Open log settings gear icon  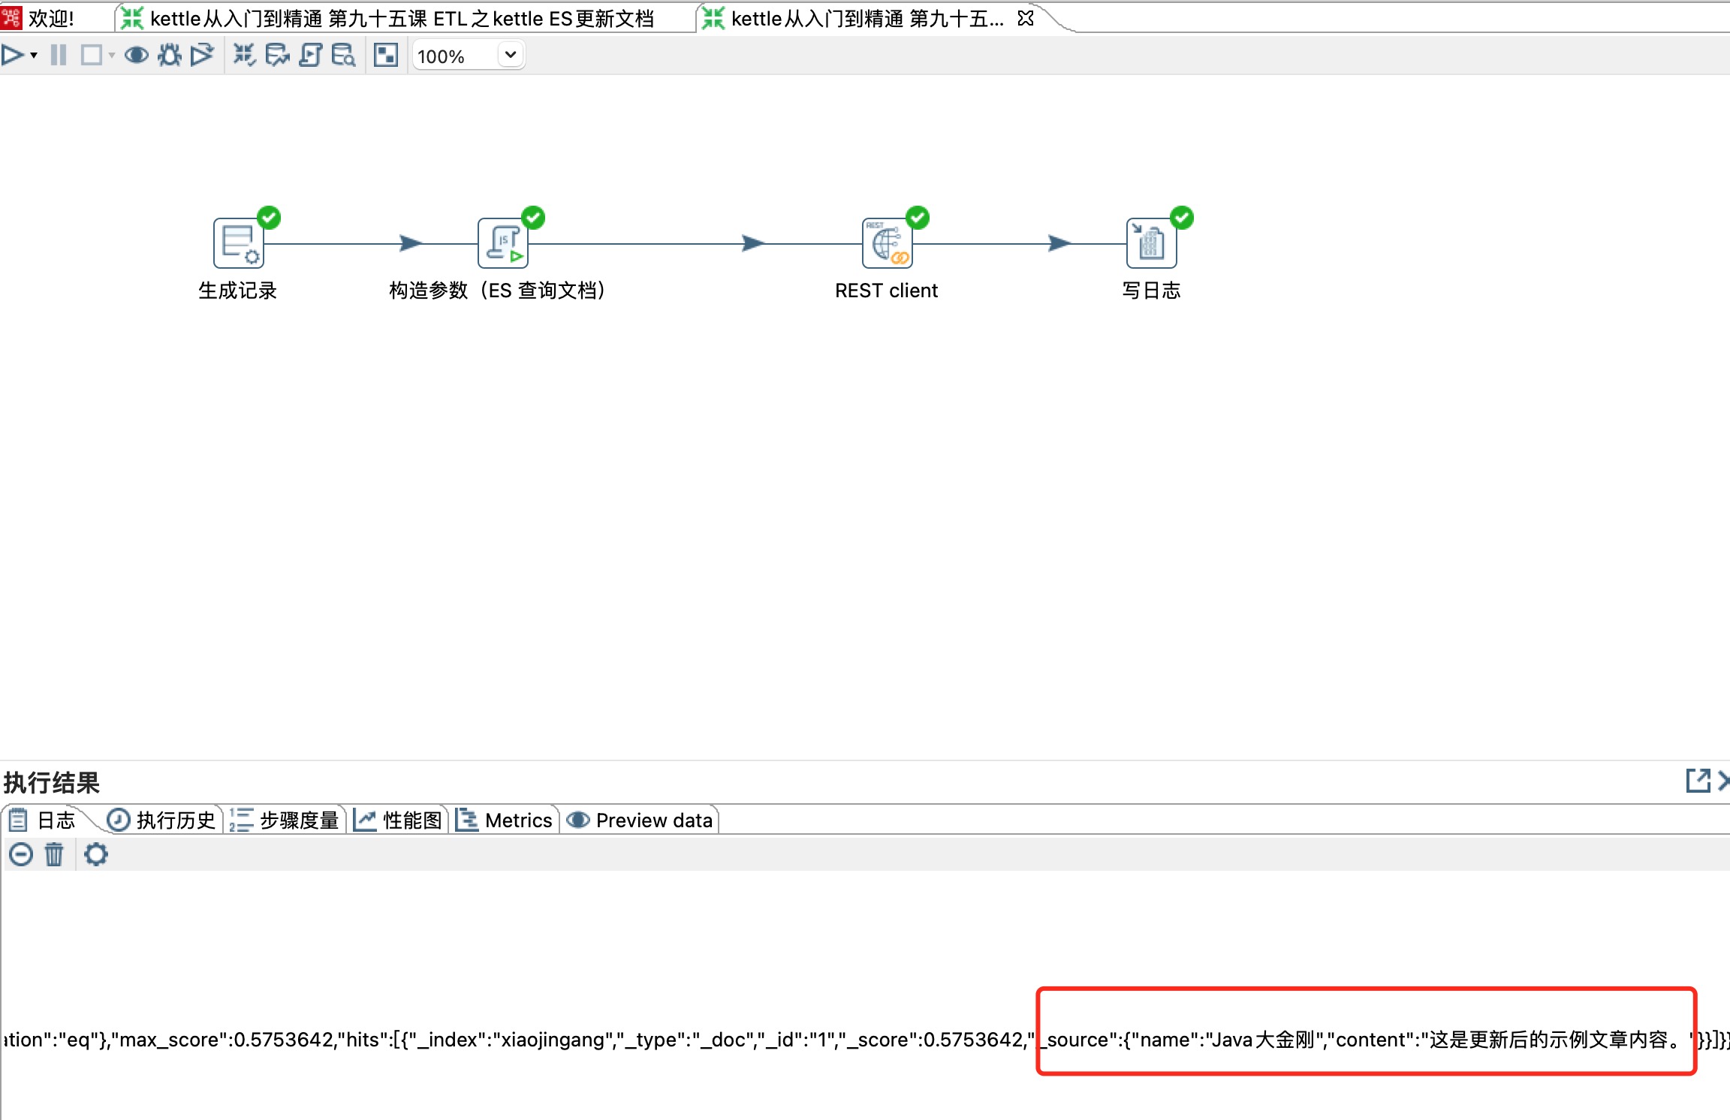[96, 854]
